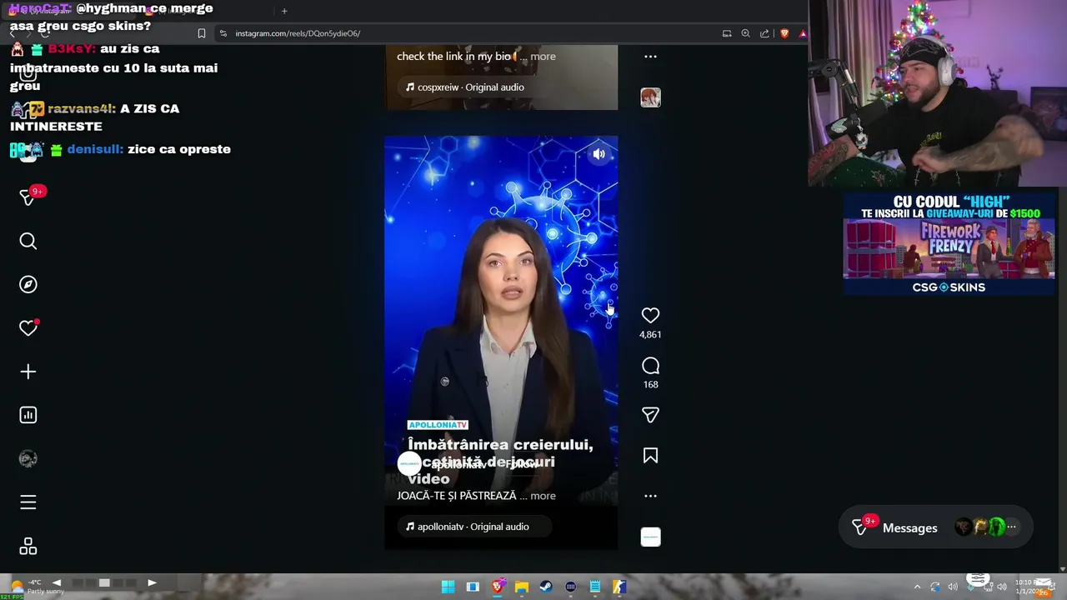Open the dark round app icon after Steam on the taskbar

[x=570, y=587]
